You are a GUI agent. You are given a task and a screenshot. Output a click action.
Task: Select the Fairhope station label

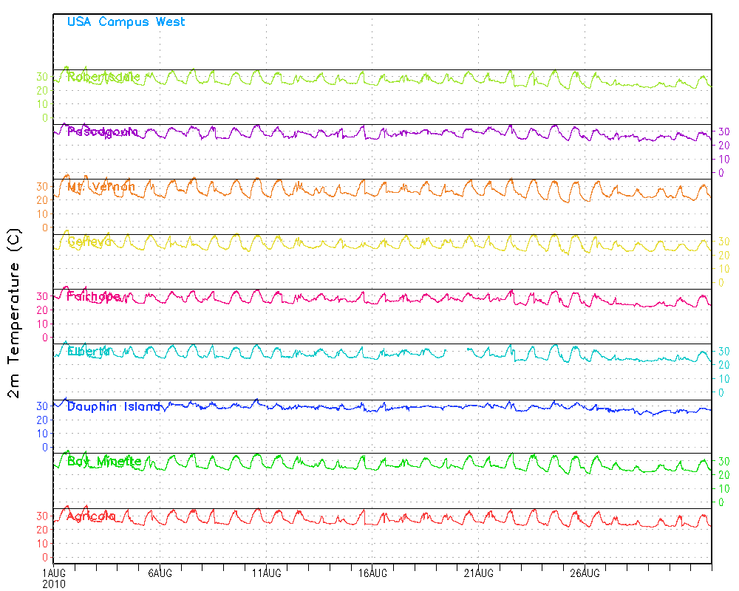pyautogui.click(x=94, y=296)
